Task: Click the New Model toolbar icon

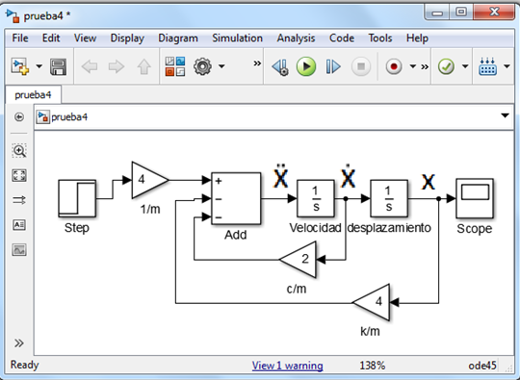Action: pyautogui.click(x=20, y=66)
